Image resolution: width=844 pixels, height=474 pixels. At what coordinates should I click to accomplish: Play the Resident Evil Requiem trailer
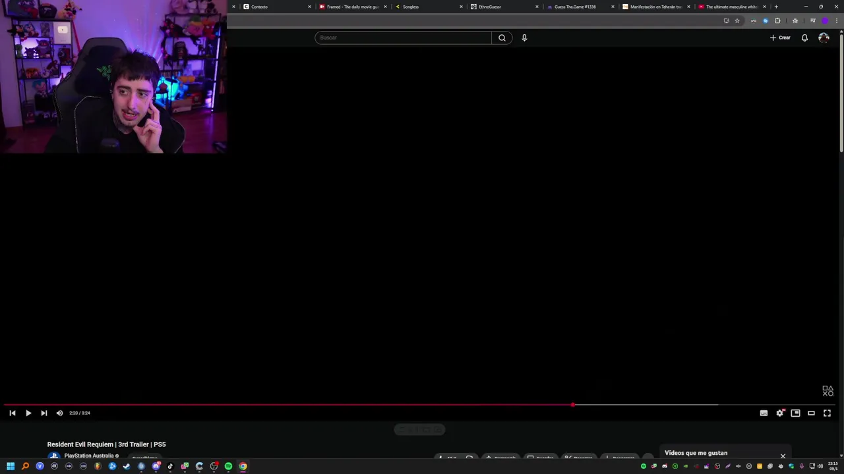click(x=28, y=413)
